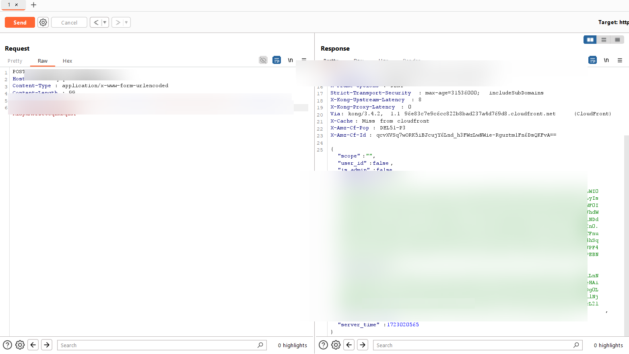The image size is (629, 354).
Task: Toggle response newline display \n
Action: point(606,60)
